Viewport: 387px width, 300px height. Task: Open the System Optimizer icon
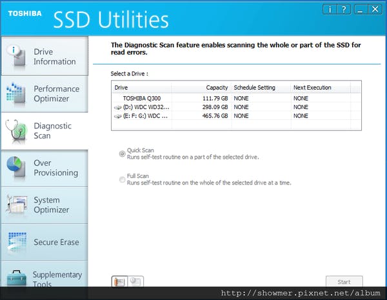point(15,205)
